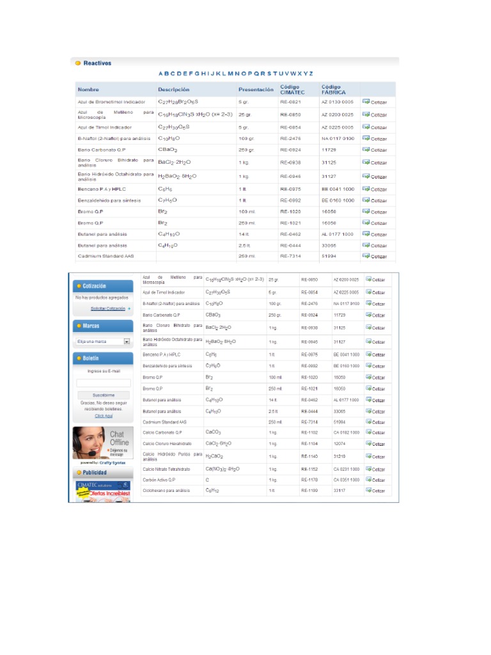This screenshot has width=491, height=655.
Task: Filter reactivos by letter C
Action: pyautogui.click(x=173, y=74)
